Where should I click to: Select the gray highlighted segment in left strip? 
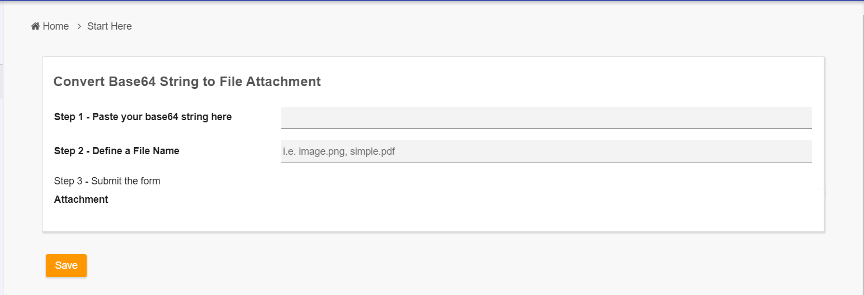pyautogui.click(x=2, y=82)
